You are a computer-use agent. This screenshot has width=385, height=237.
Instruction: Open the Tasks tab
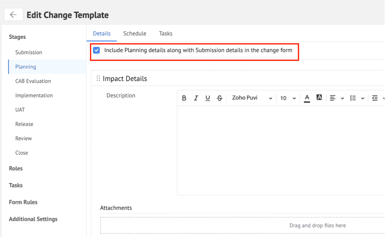pos(166,33)
